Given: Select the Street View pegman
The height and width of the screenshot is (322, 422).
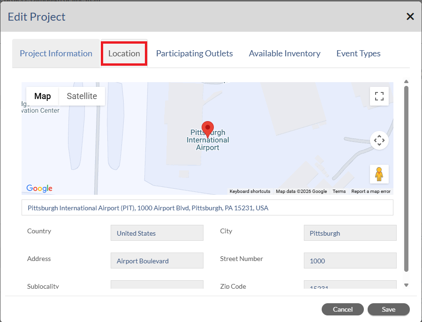Looking at the screenshot, I should [379, 174].
